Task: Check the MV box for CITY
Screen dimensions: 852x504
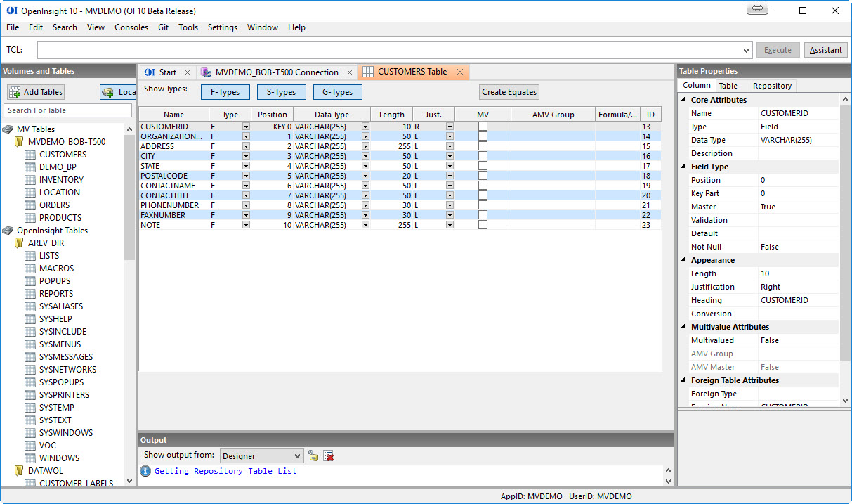Action: coord(483,156)
